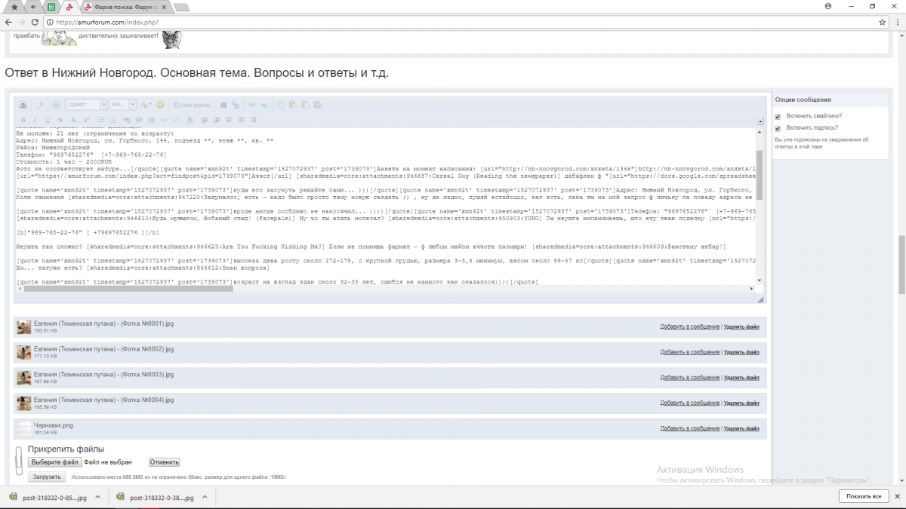
Task: Apply italic formatting in the editor
Action: coord(35,120)
